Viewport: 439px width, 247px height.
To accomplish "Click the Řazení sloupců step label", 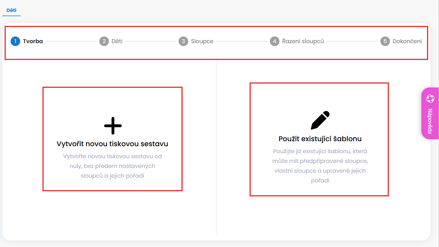I will [303, 41].
